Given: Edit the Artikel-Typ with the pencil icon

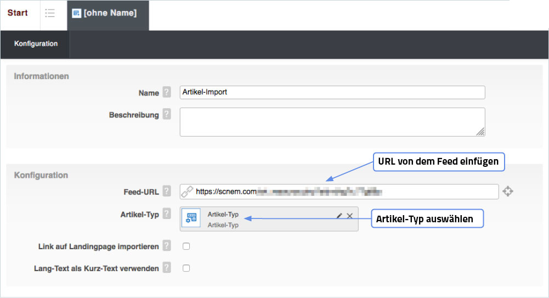Looking at the screenshot, I should [x=339, y=216].
